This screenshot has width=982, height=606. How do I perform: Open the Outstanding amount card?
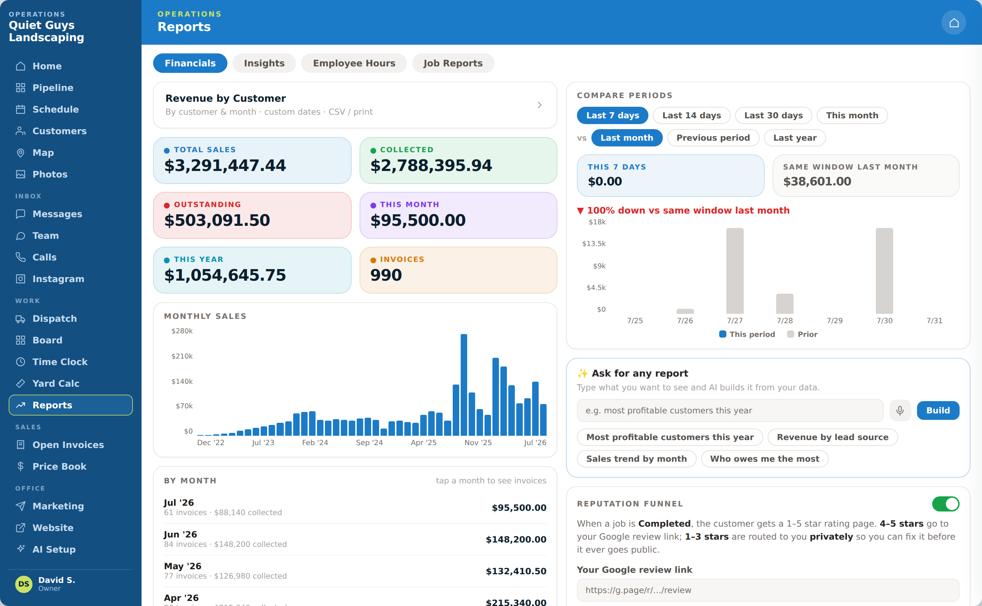tap(252, 216)
